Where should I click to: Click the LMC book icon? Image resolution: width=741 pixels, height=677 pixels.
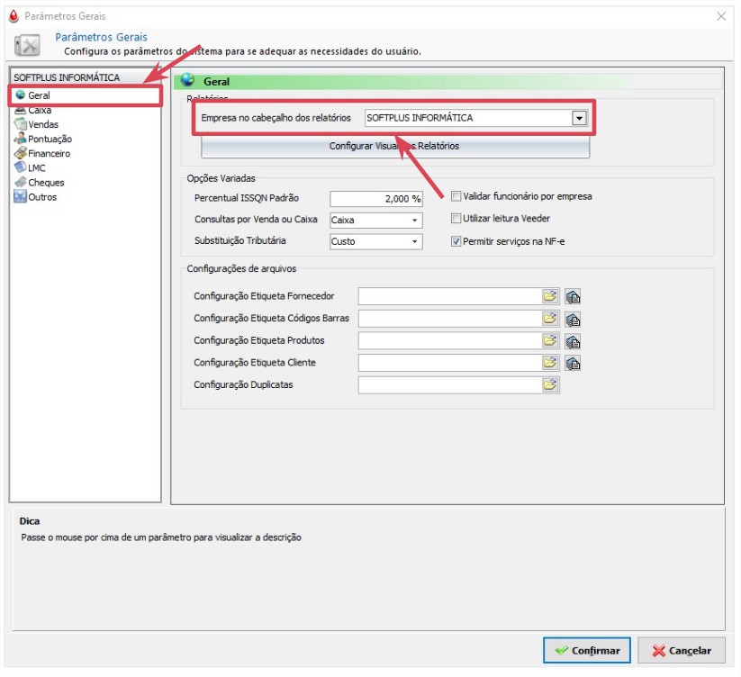pyautogui.click(x=21, y=167)
